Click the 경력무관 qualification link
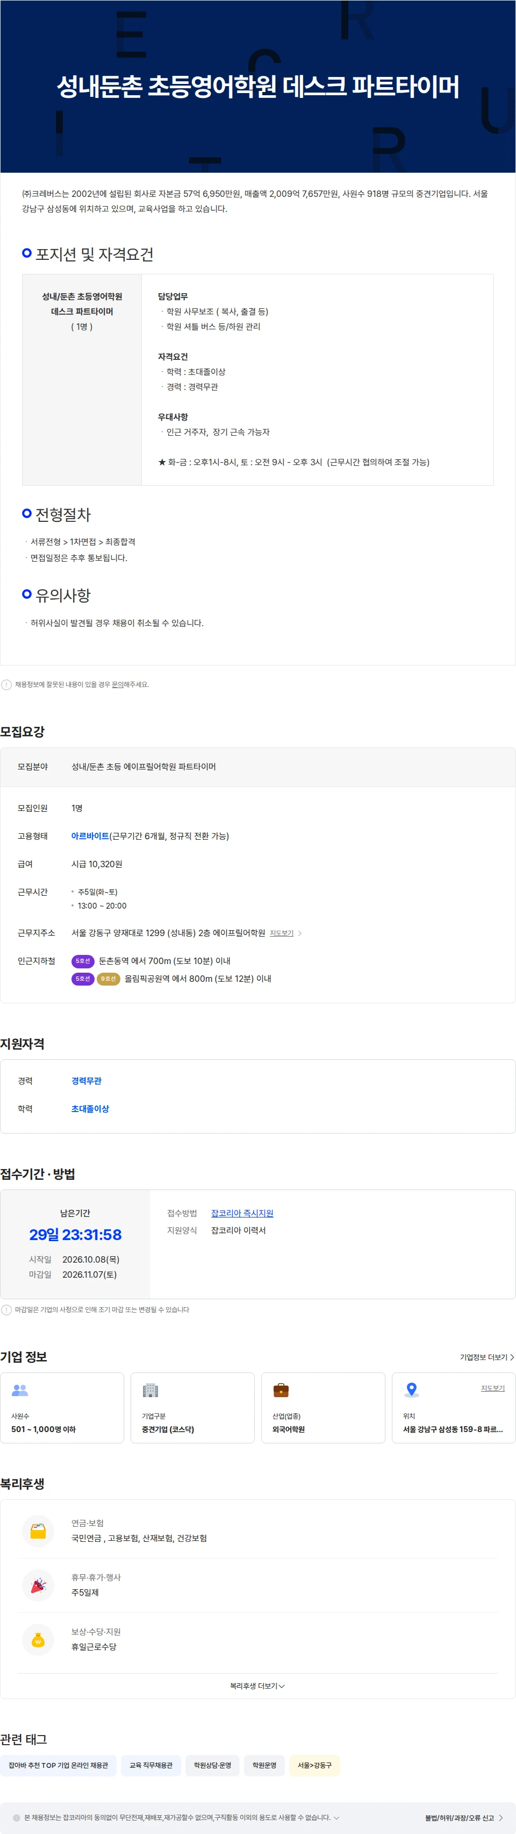 pyautogui.click(x=86, y=1081)
